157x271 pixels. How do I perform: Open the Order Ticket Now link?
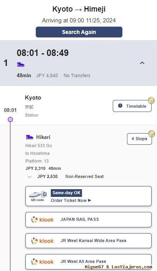point(71,200)
